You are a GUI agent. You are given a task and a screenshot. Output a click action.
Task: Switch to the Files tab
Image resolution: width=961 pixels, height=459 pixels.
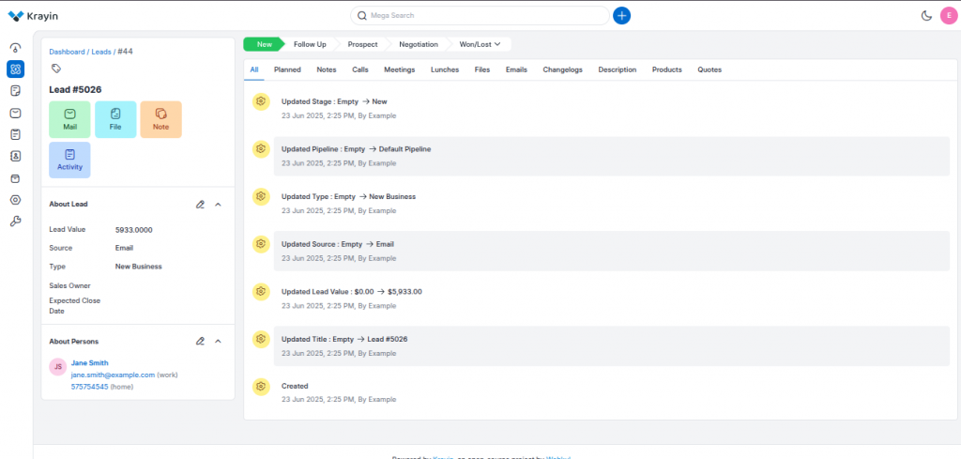point(482,69)
